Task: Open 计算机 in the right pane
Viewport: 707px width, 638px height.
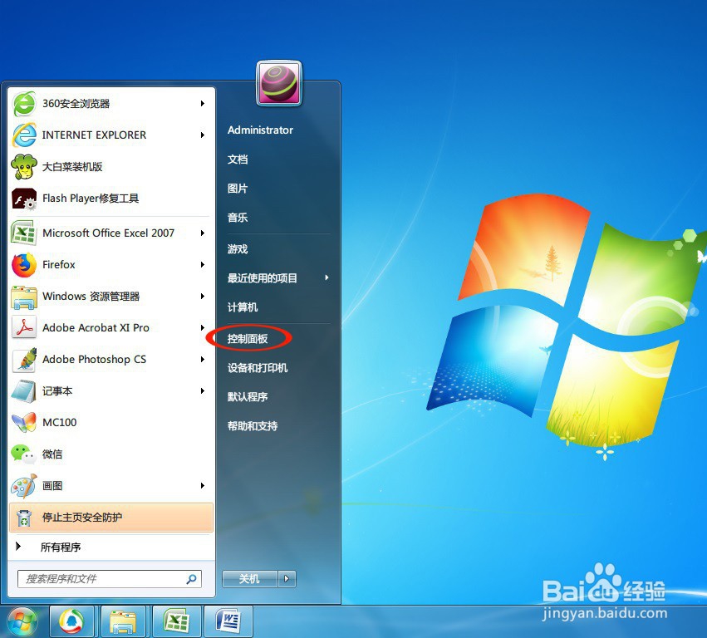Action: [243, 307]
